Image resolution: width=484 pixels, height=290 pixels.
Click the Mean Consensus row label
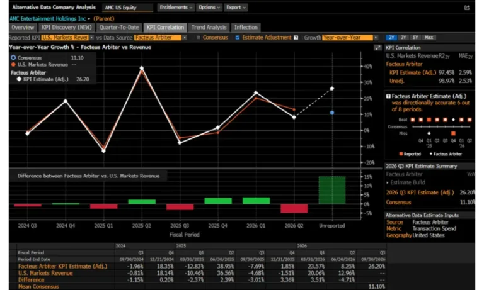tap(38, 287)
